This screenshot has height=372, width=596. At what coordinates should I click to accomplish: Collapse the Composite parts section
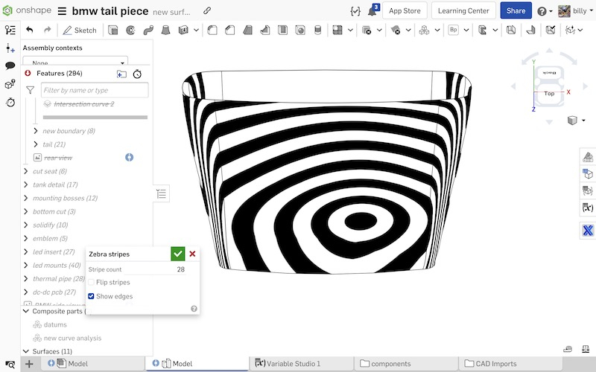[26, 311]
